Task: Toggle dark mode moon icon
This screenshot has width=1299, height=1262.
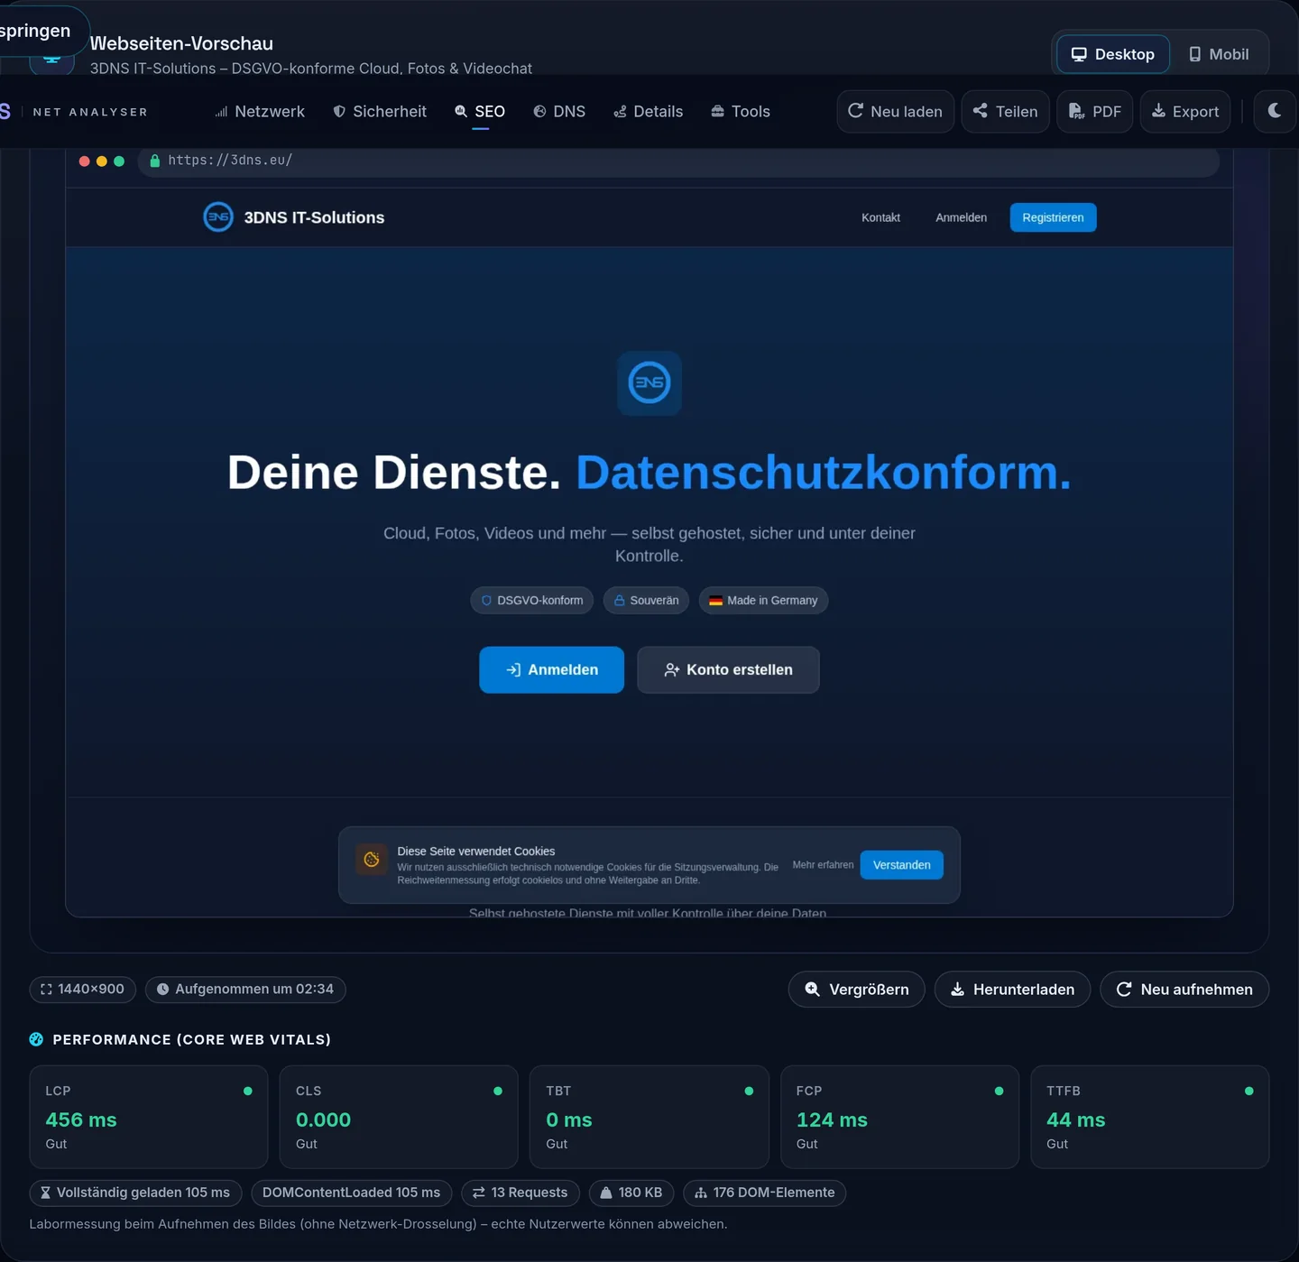Action: [x=1275, y=111]
